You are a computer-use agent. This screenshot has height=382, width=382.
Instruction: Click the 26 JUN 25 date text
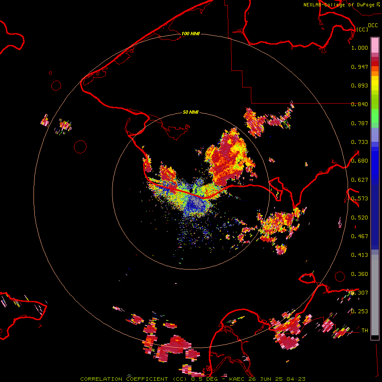pos(266,379)
